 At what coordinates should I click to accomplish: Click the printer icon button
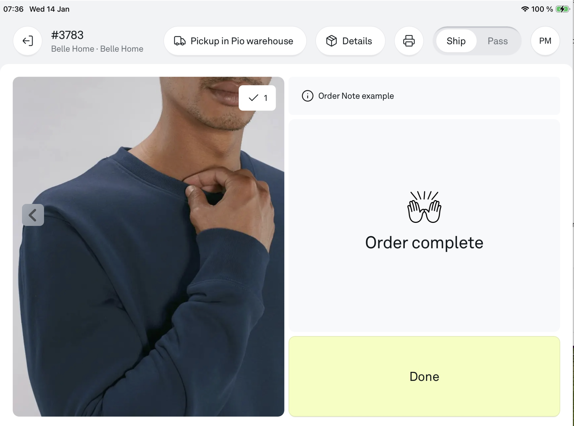click(409, 41)
